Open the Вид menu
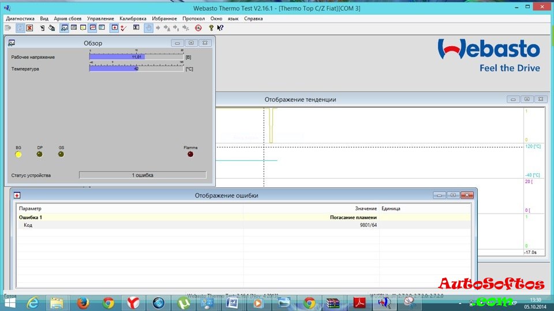 (44, 18)
